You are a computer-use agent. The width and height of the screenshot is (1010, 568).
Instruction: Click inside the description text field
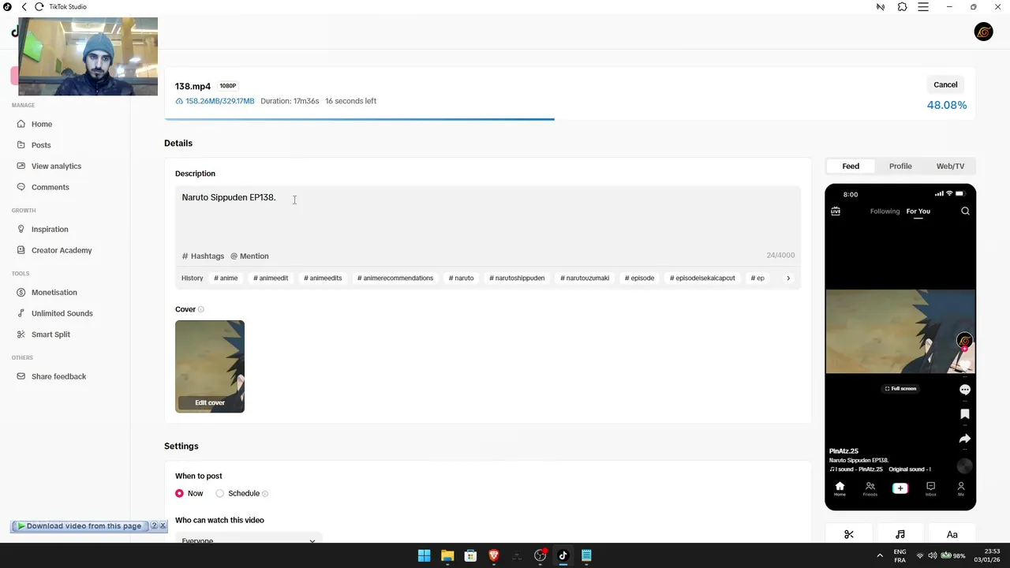pyautogui.click(x=488, y=217)
